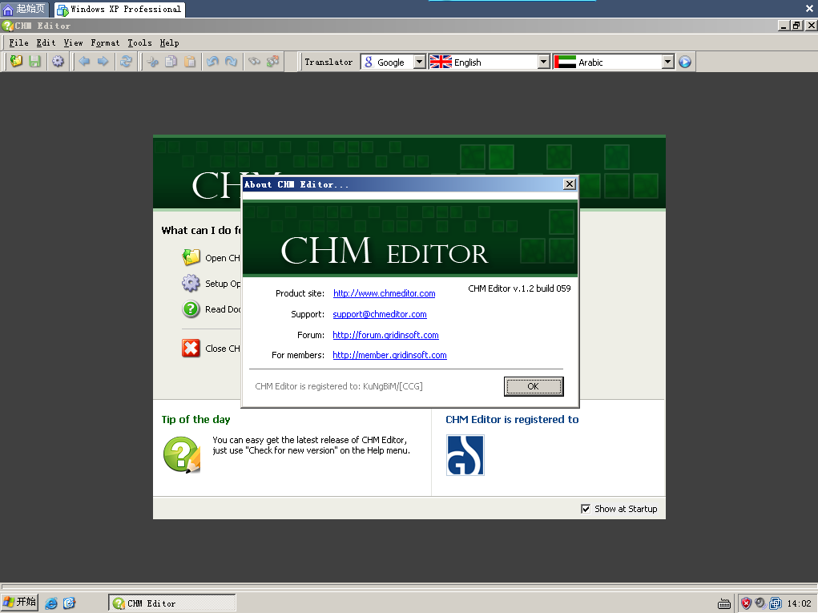Screen dimensions: 818x613
Task: Click the network monitors tray icon
Action: point(776,603)
